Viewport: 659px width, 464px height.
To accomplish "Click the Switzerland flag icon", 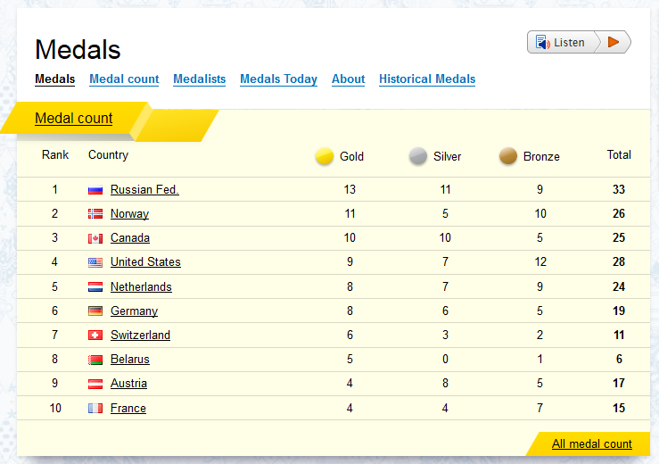I will click(x=95, y=336).
